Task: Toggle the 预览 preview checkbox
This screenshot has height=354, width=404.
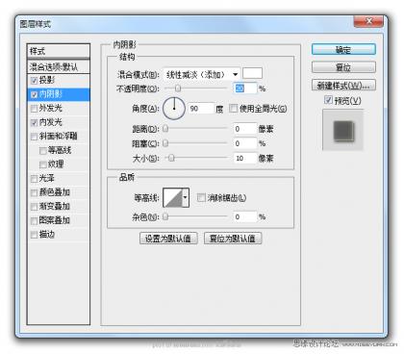Action: tap(328, 100)
